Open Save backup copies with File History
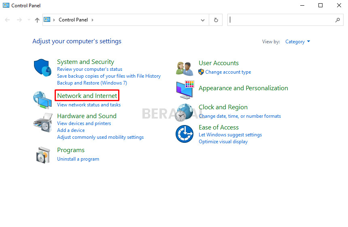348x227 pixels. 109,76
